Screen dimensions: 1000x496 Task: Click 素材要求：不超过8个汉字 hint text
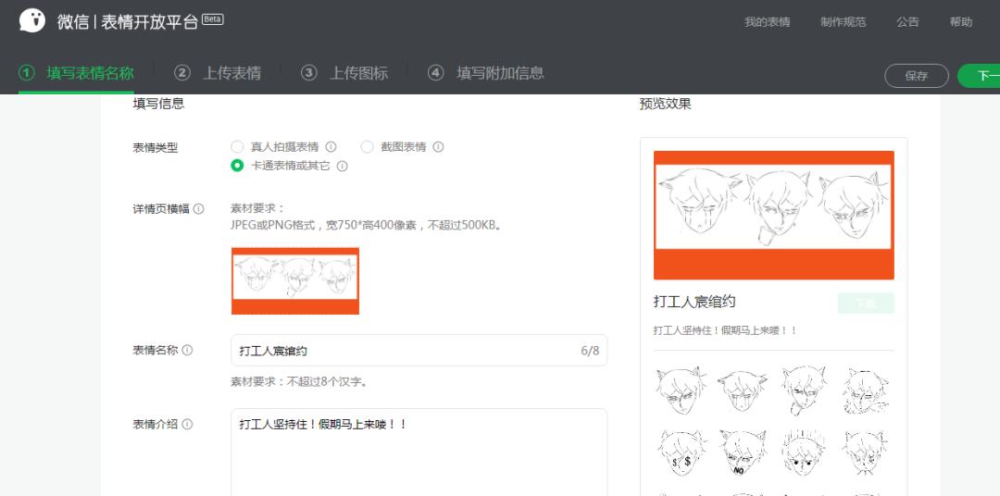(299, 382)
